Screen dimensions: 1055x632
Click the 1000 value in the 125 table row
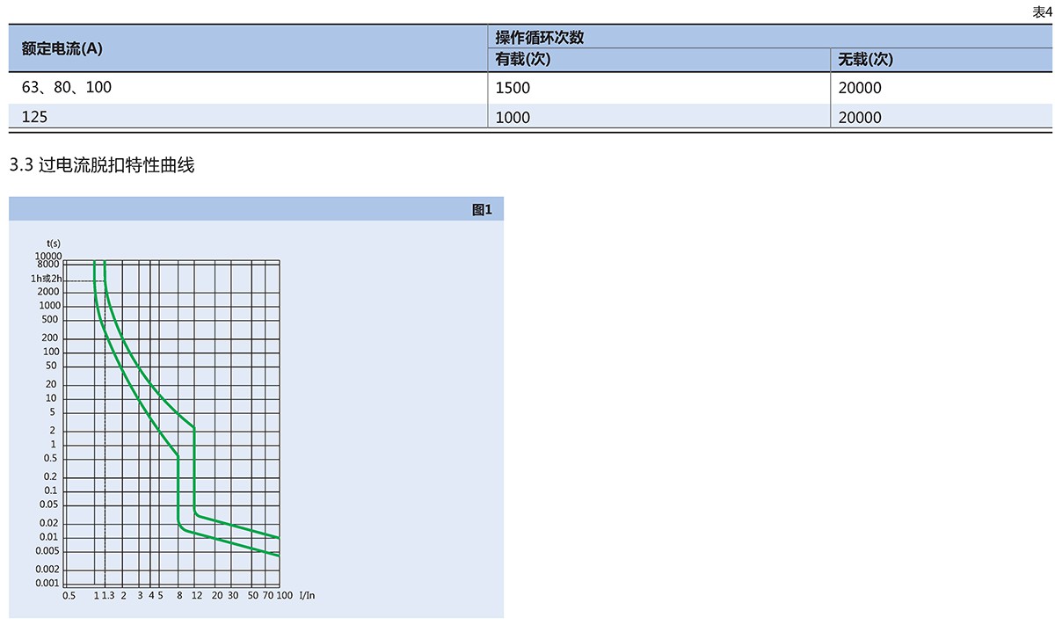click(x=513, y=117)
